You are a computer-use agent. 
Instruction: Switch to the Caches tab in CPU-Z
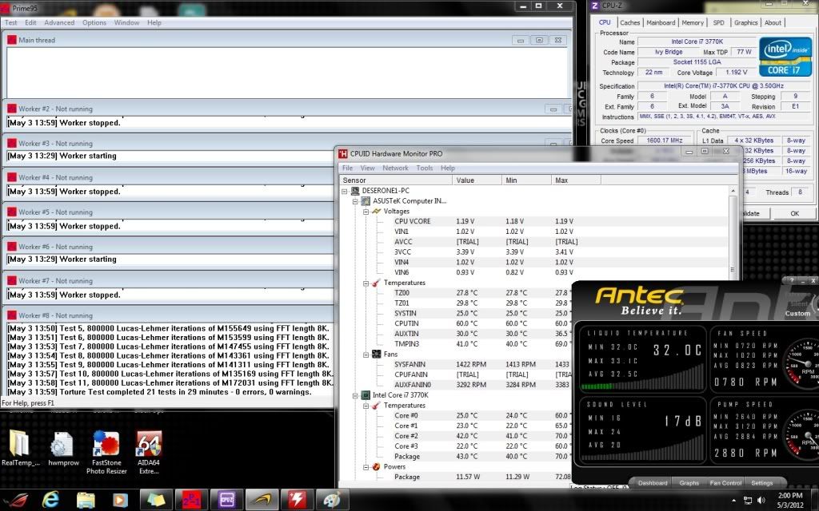point(629,22)
